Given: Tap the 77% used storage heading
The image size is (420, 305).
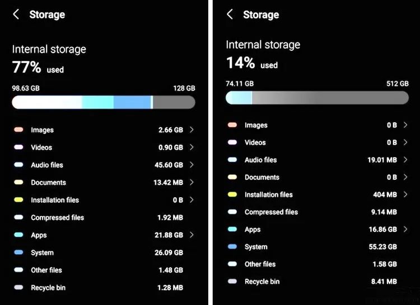Looking at the screenshot, I should coord(38,68).
